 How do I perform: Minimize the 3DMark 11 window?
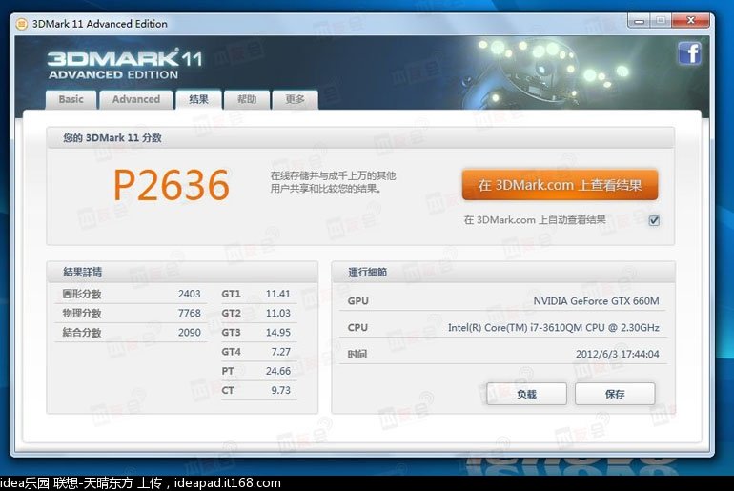pyautogui.click(x=639, y=21)
